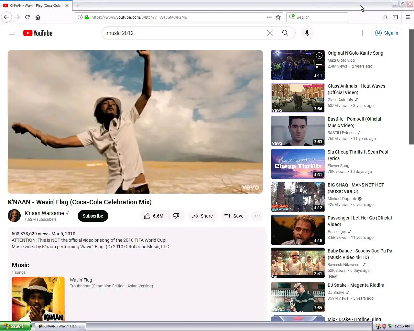Open title link Bastille - Pompeii
Screen dimensions: 414x331
pyautogui.click(x=354, y=122)
